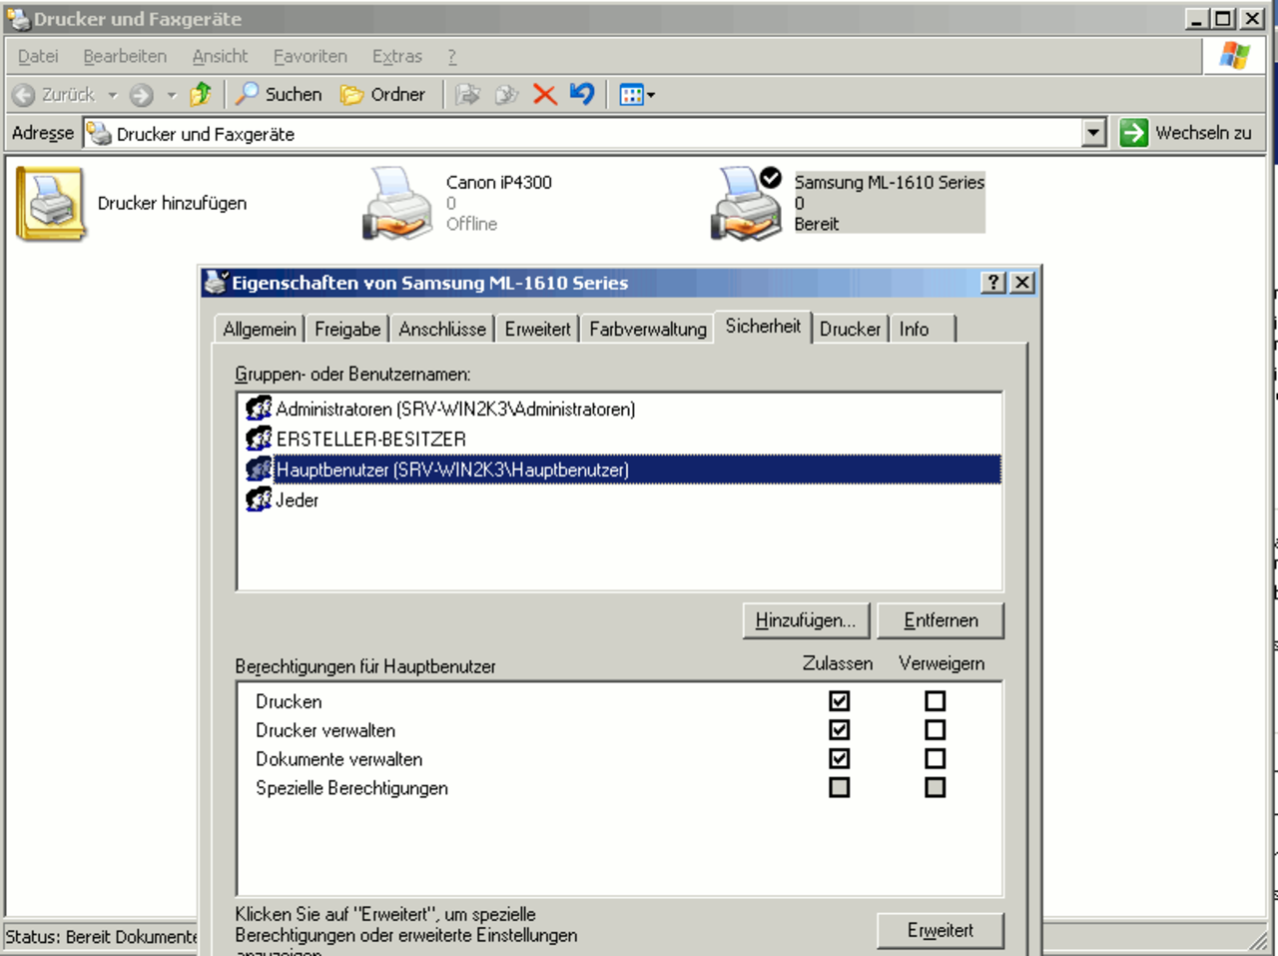The width and height of the screenshot is (1278, 956).
Task: Toggle Verweigern for Dokumente verwalten
Action: [935, 759]
